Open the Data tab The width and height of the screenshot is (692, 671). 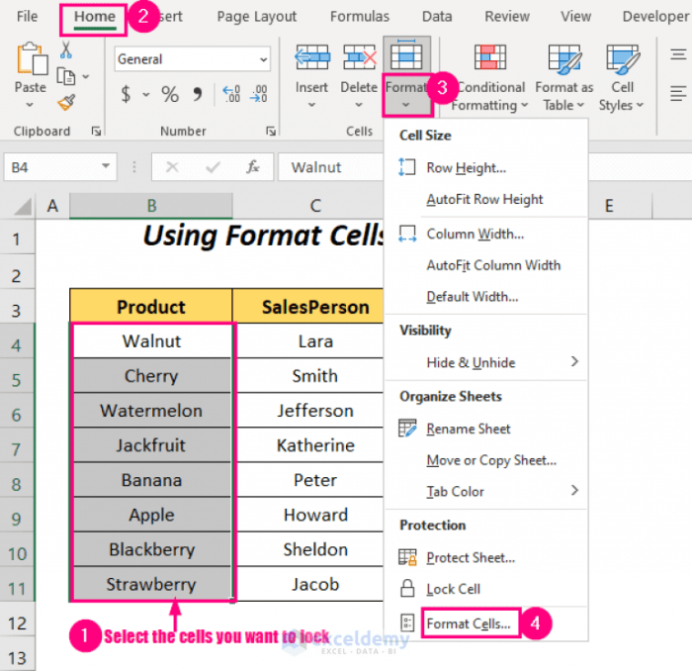coord(437,17)
